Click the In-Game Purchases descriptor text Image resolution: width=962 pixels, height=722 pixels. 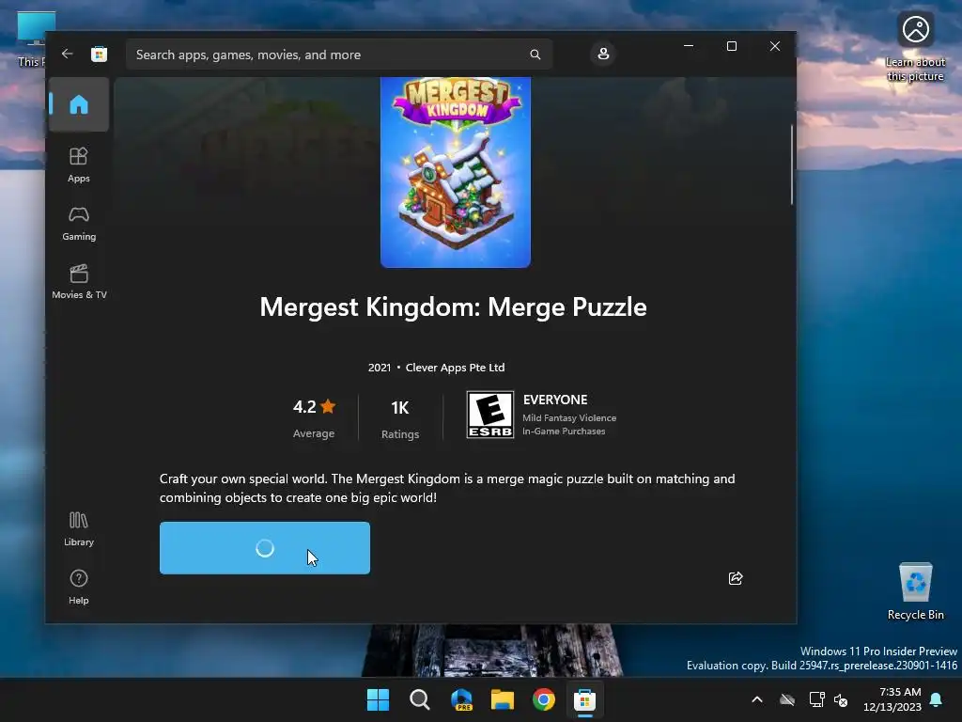tap(564, 431)
